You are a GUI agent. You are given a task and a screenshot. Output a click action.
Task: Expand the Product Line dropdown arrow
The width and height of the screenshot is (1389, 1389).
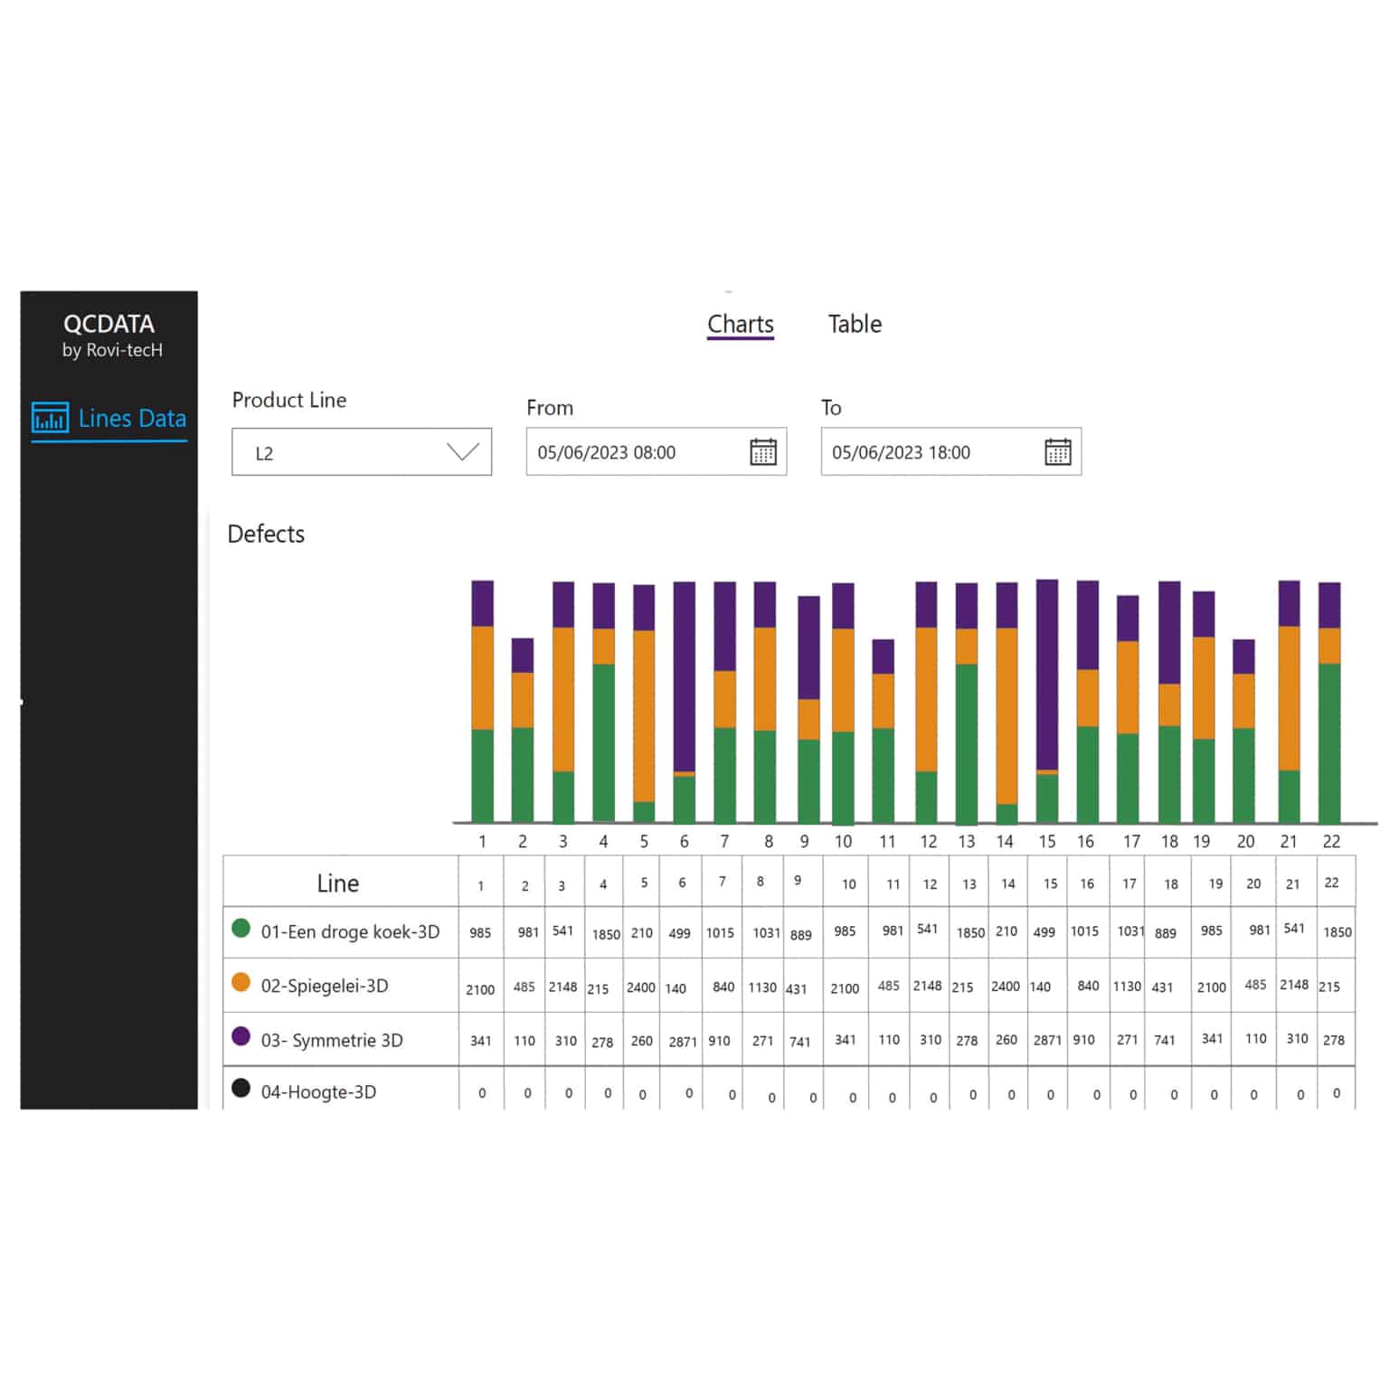pyautogui.click(x=463, y=451)
